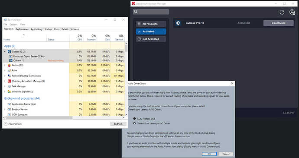Expand the Remote Desktop Connection group
This screenshot has height=158, width=299.
[5, 76]
